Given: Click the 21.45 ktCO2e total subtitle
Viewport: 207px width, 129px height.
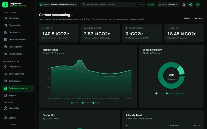Looking at the screenshot, I should [x=151, y=53].
